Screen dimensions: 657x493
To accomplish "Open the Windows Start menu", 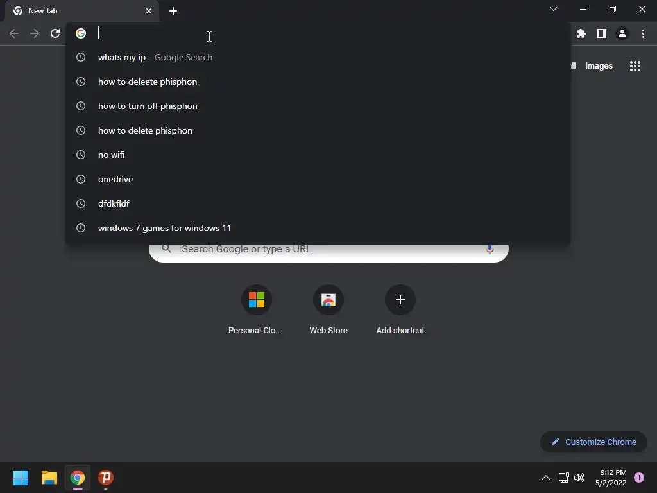I will click(21, 478).
